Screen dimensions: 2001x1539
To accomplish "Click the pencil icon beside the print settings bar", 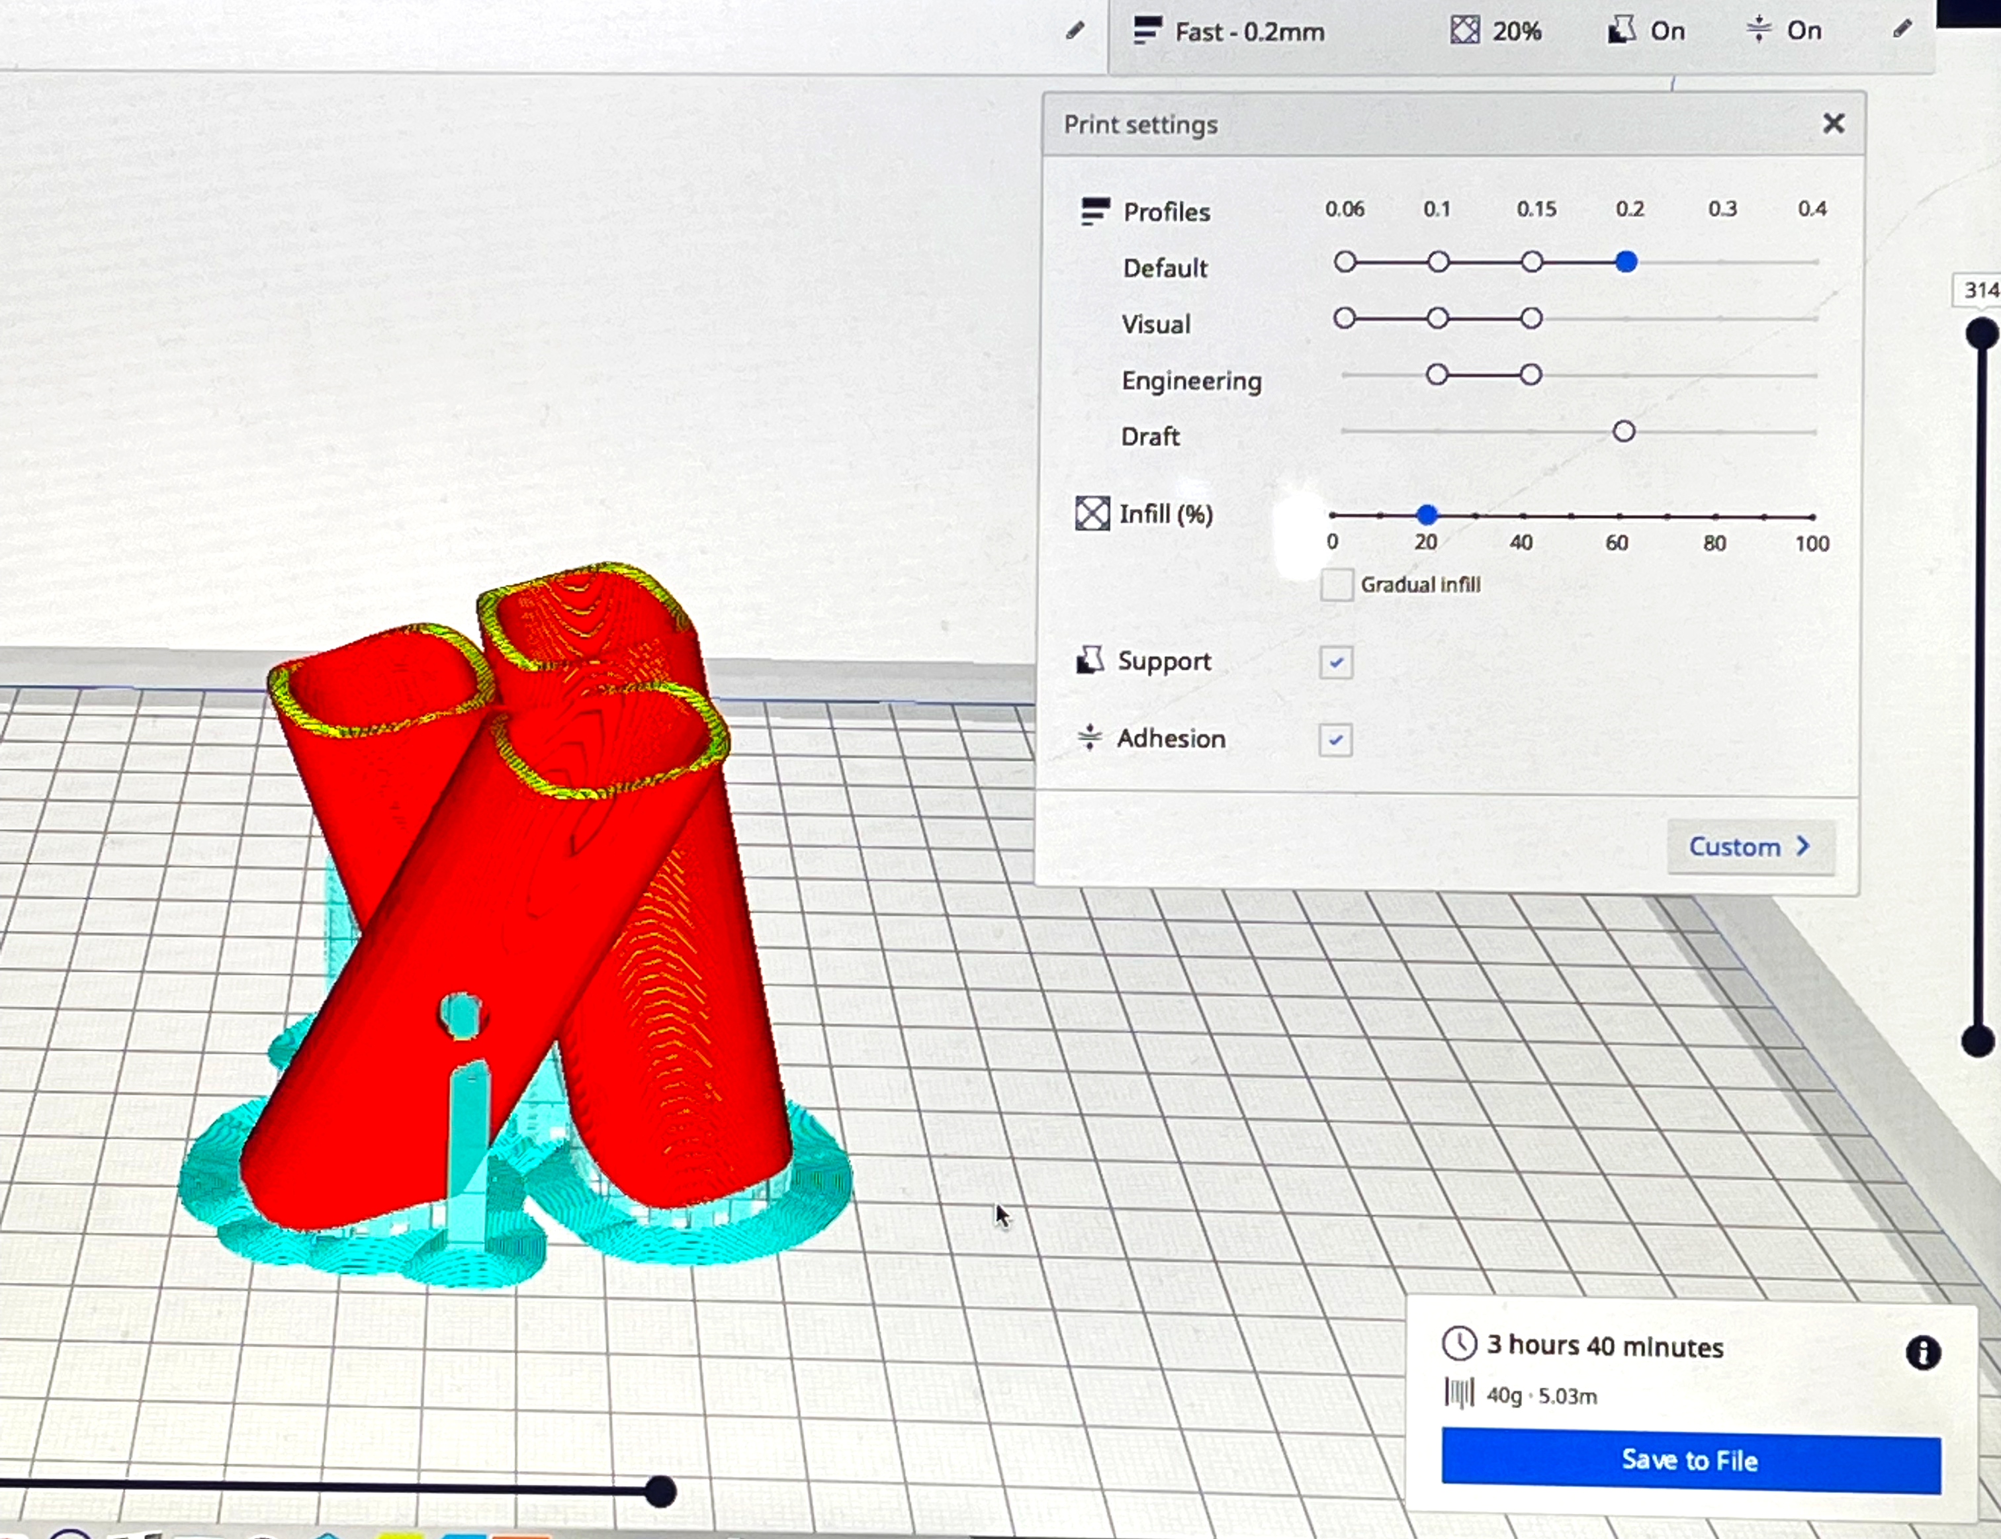I will coord(1902,29).
